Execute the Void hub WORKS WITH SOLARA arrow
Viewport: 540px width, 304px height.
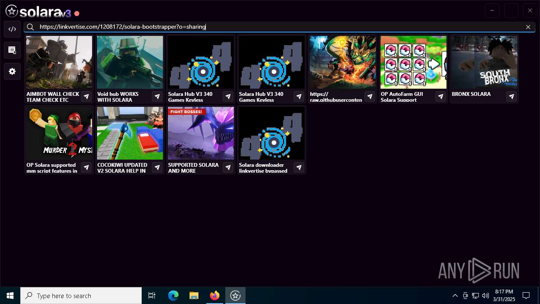point(157,97)
